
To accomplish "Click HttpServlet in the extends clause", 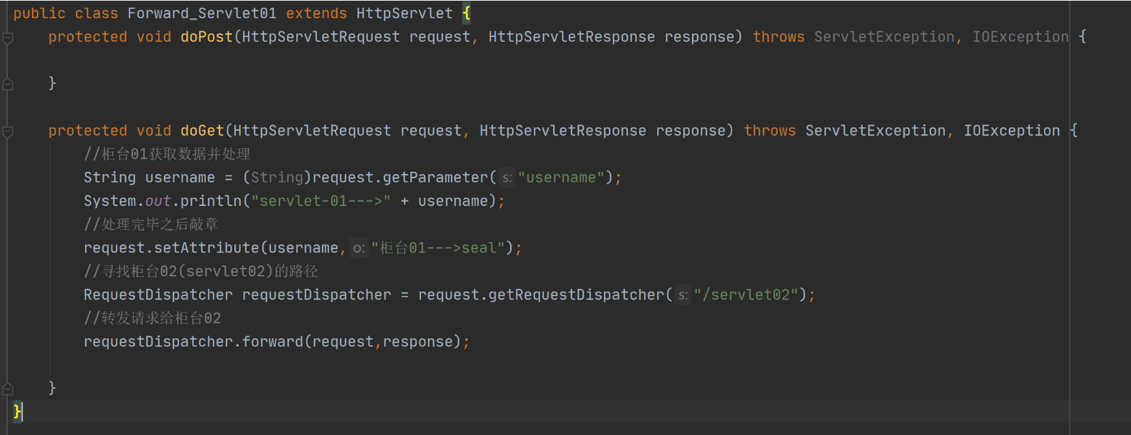I will point(404,13).
